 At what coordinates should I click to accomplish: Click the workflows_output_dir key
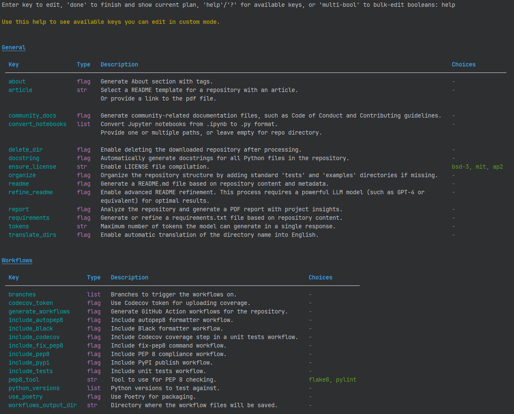(x=43, y=405)
